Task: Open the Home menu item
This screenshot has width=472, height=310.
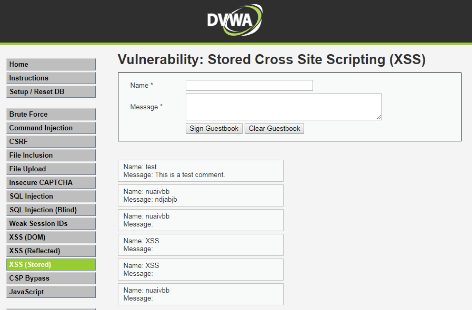Action: [51, 64]
